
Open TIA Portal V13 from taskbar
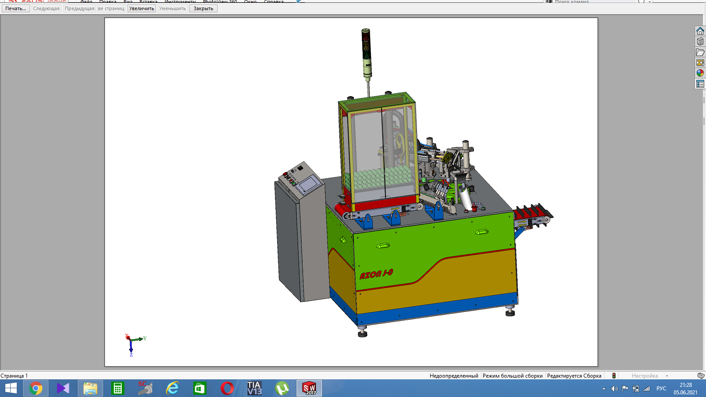pyautogui.click(x=255, y=388)
